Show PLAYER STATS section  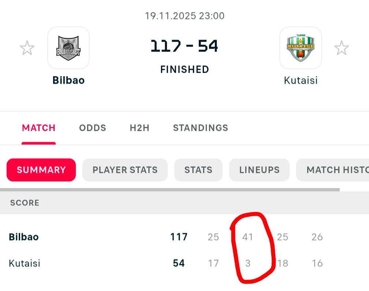click(125, 170)
